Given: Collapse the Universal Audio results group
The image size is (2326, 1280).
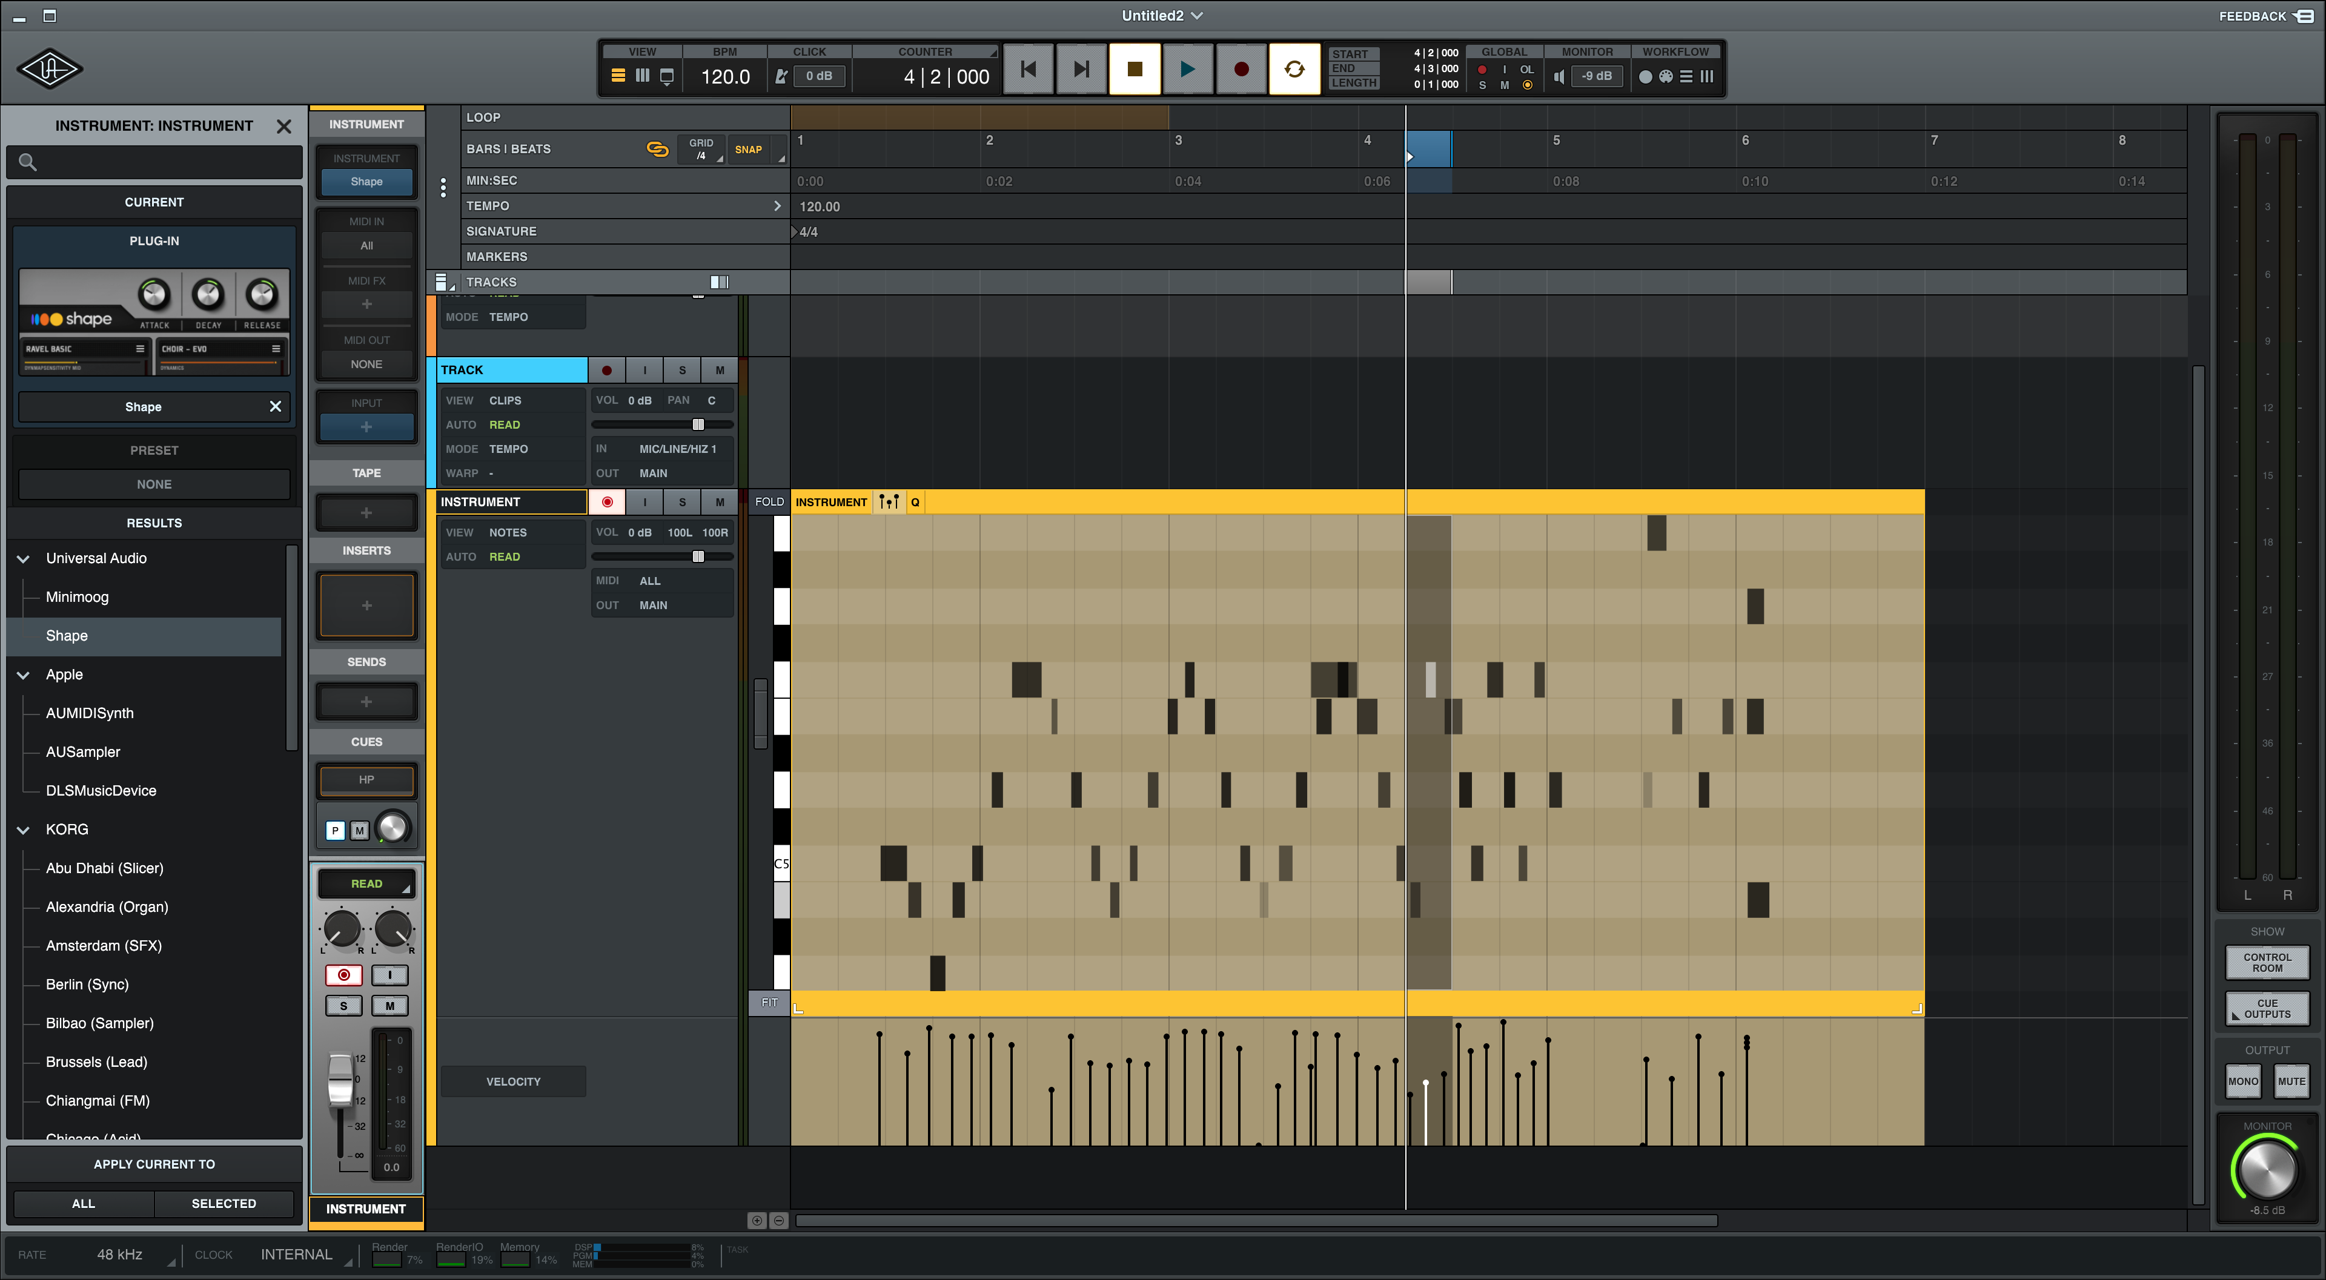Looking at the screenshot, I should [x=24, y=559].
